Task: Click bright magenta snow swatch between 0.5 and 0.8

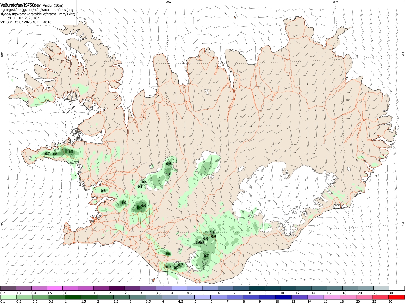Action: 54,288
